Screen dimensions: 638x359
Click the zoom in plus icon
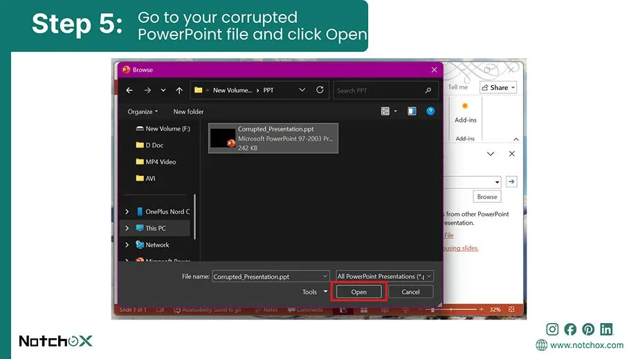tap(482, 309)
